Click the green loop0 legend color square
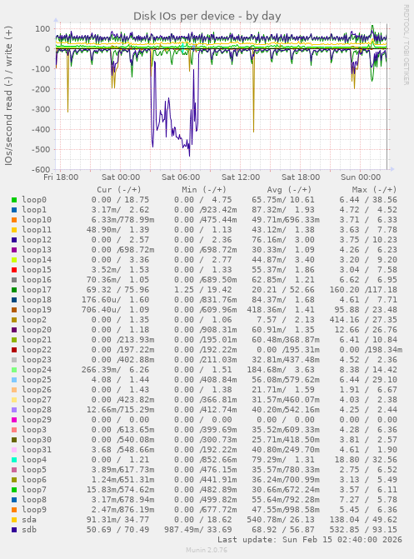 14,200
